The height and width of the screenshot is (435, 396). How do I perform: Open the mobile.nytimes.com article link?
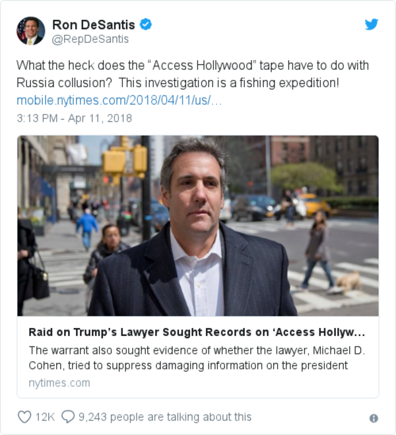tap(119, 100)
